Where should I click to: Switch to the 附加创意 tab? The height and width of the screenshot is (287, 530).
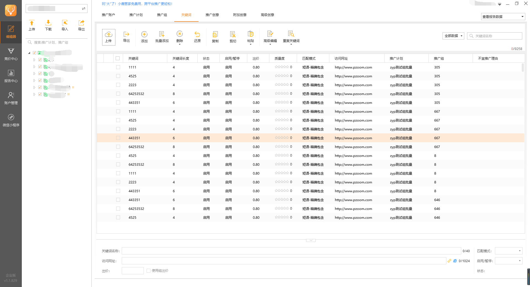coord(240,15)
